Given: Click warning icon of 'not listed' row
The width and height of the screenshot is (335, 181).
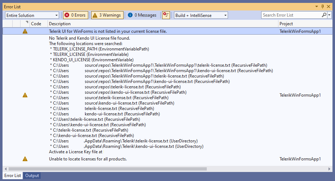Looking at the screenshot, I should 25,31.
